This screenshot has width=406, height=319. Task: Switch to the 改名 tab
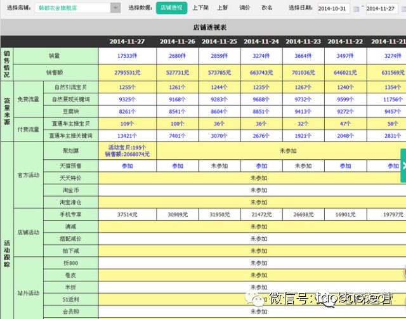(x=266, y=8)
